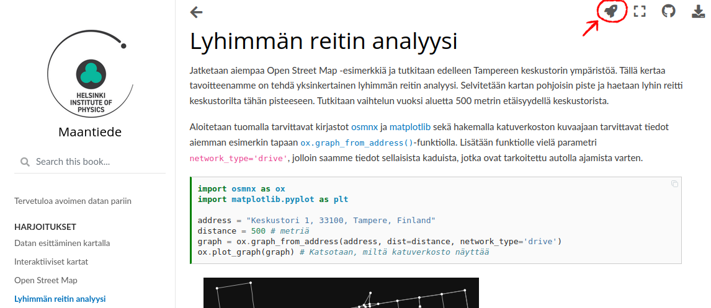This screenshot has height=308, width=711.
Task: Click the 'HARJOITUKSET' section heading
Action: pyautogui.click(x=45, y=227)
